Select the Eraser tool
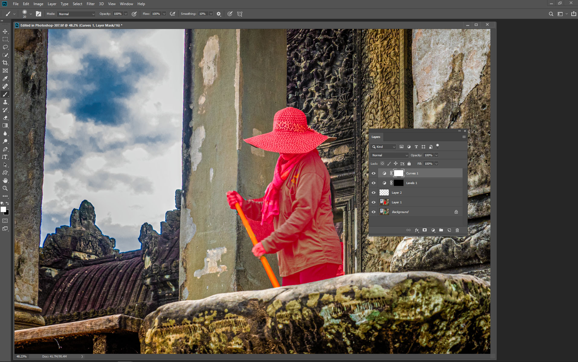 pyautogui.click(x=5, y=118)
